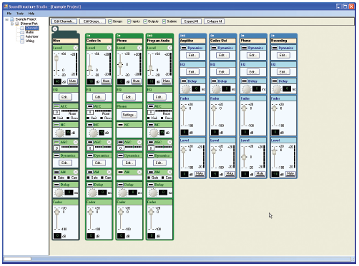Toggle the Groups checkbox in the toolbar
This screenshot has width=359, height=266.
110,21
